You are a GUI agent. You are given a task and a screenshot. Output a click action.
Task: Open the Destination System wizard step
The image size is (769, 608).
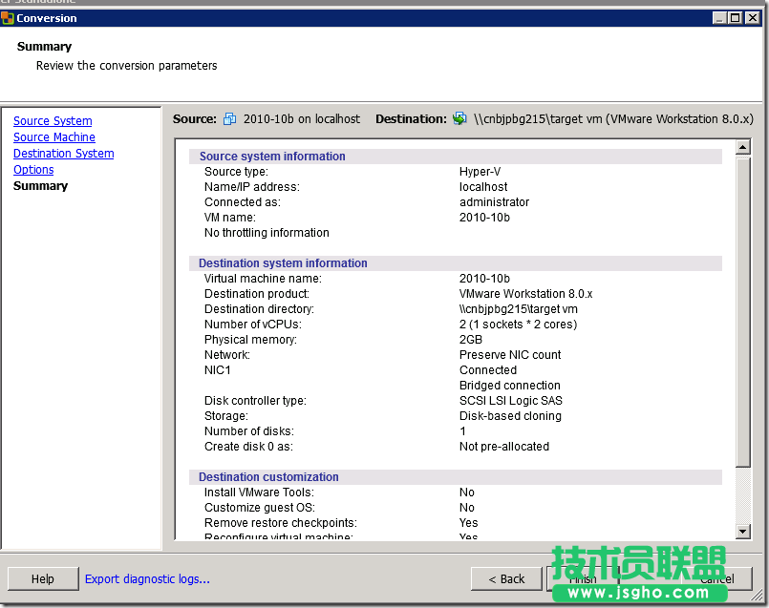pyautogui.click(x=63, y=153)
